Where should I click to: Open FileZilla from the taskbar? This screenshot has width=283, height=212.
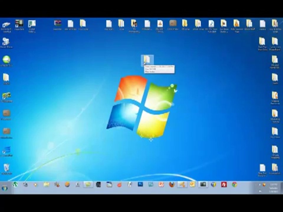[x=224, y=185]
